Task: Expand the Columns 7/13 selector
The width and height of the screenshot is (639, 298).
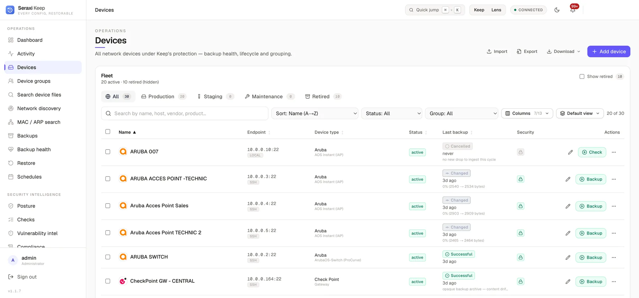Action: [x=527, y=114]
